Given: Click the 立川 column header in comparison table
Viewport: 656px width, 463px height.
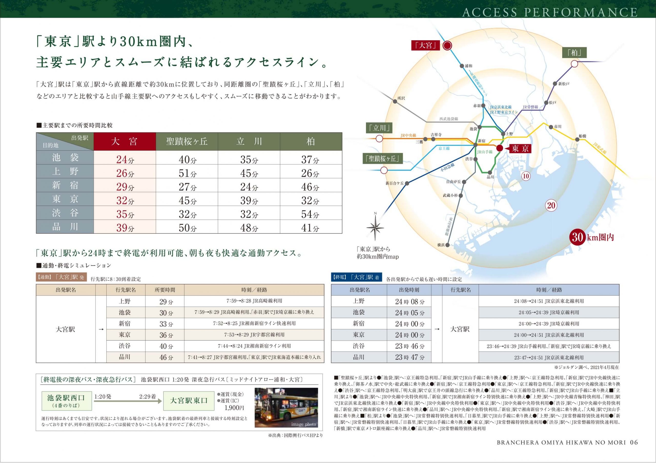Looking at the screenshot, I should pos(249,141).
